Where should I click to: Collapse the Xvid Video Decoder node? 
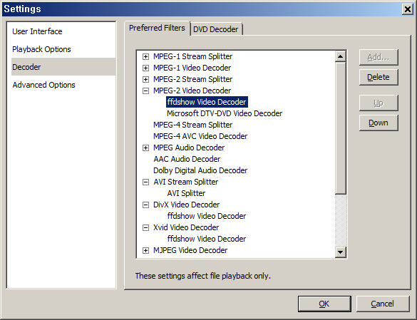pyautogui.click(x=145, y=227)
